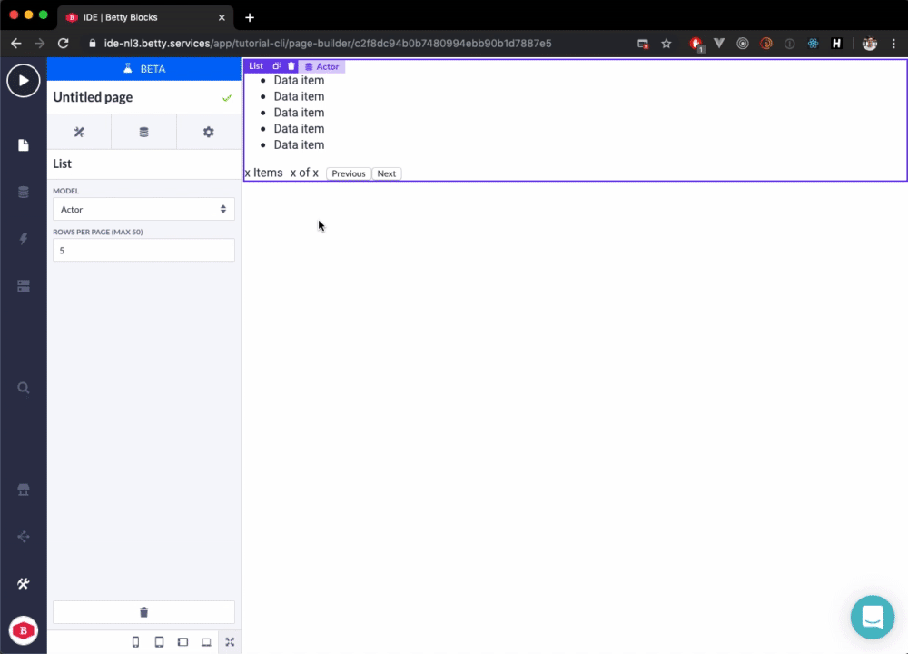Bookmark this page with star icon
The width and height of the screenshot is (908, 654).
[x=666, y=44]
